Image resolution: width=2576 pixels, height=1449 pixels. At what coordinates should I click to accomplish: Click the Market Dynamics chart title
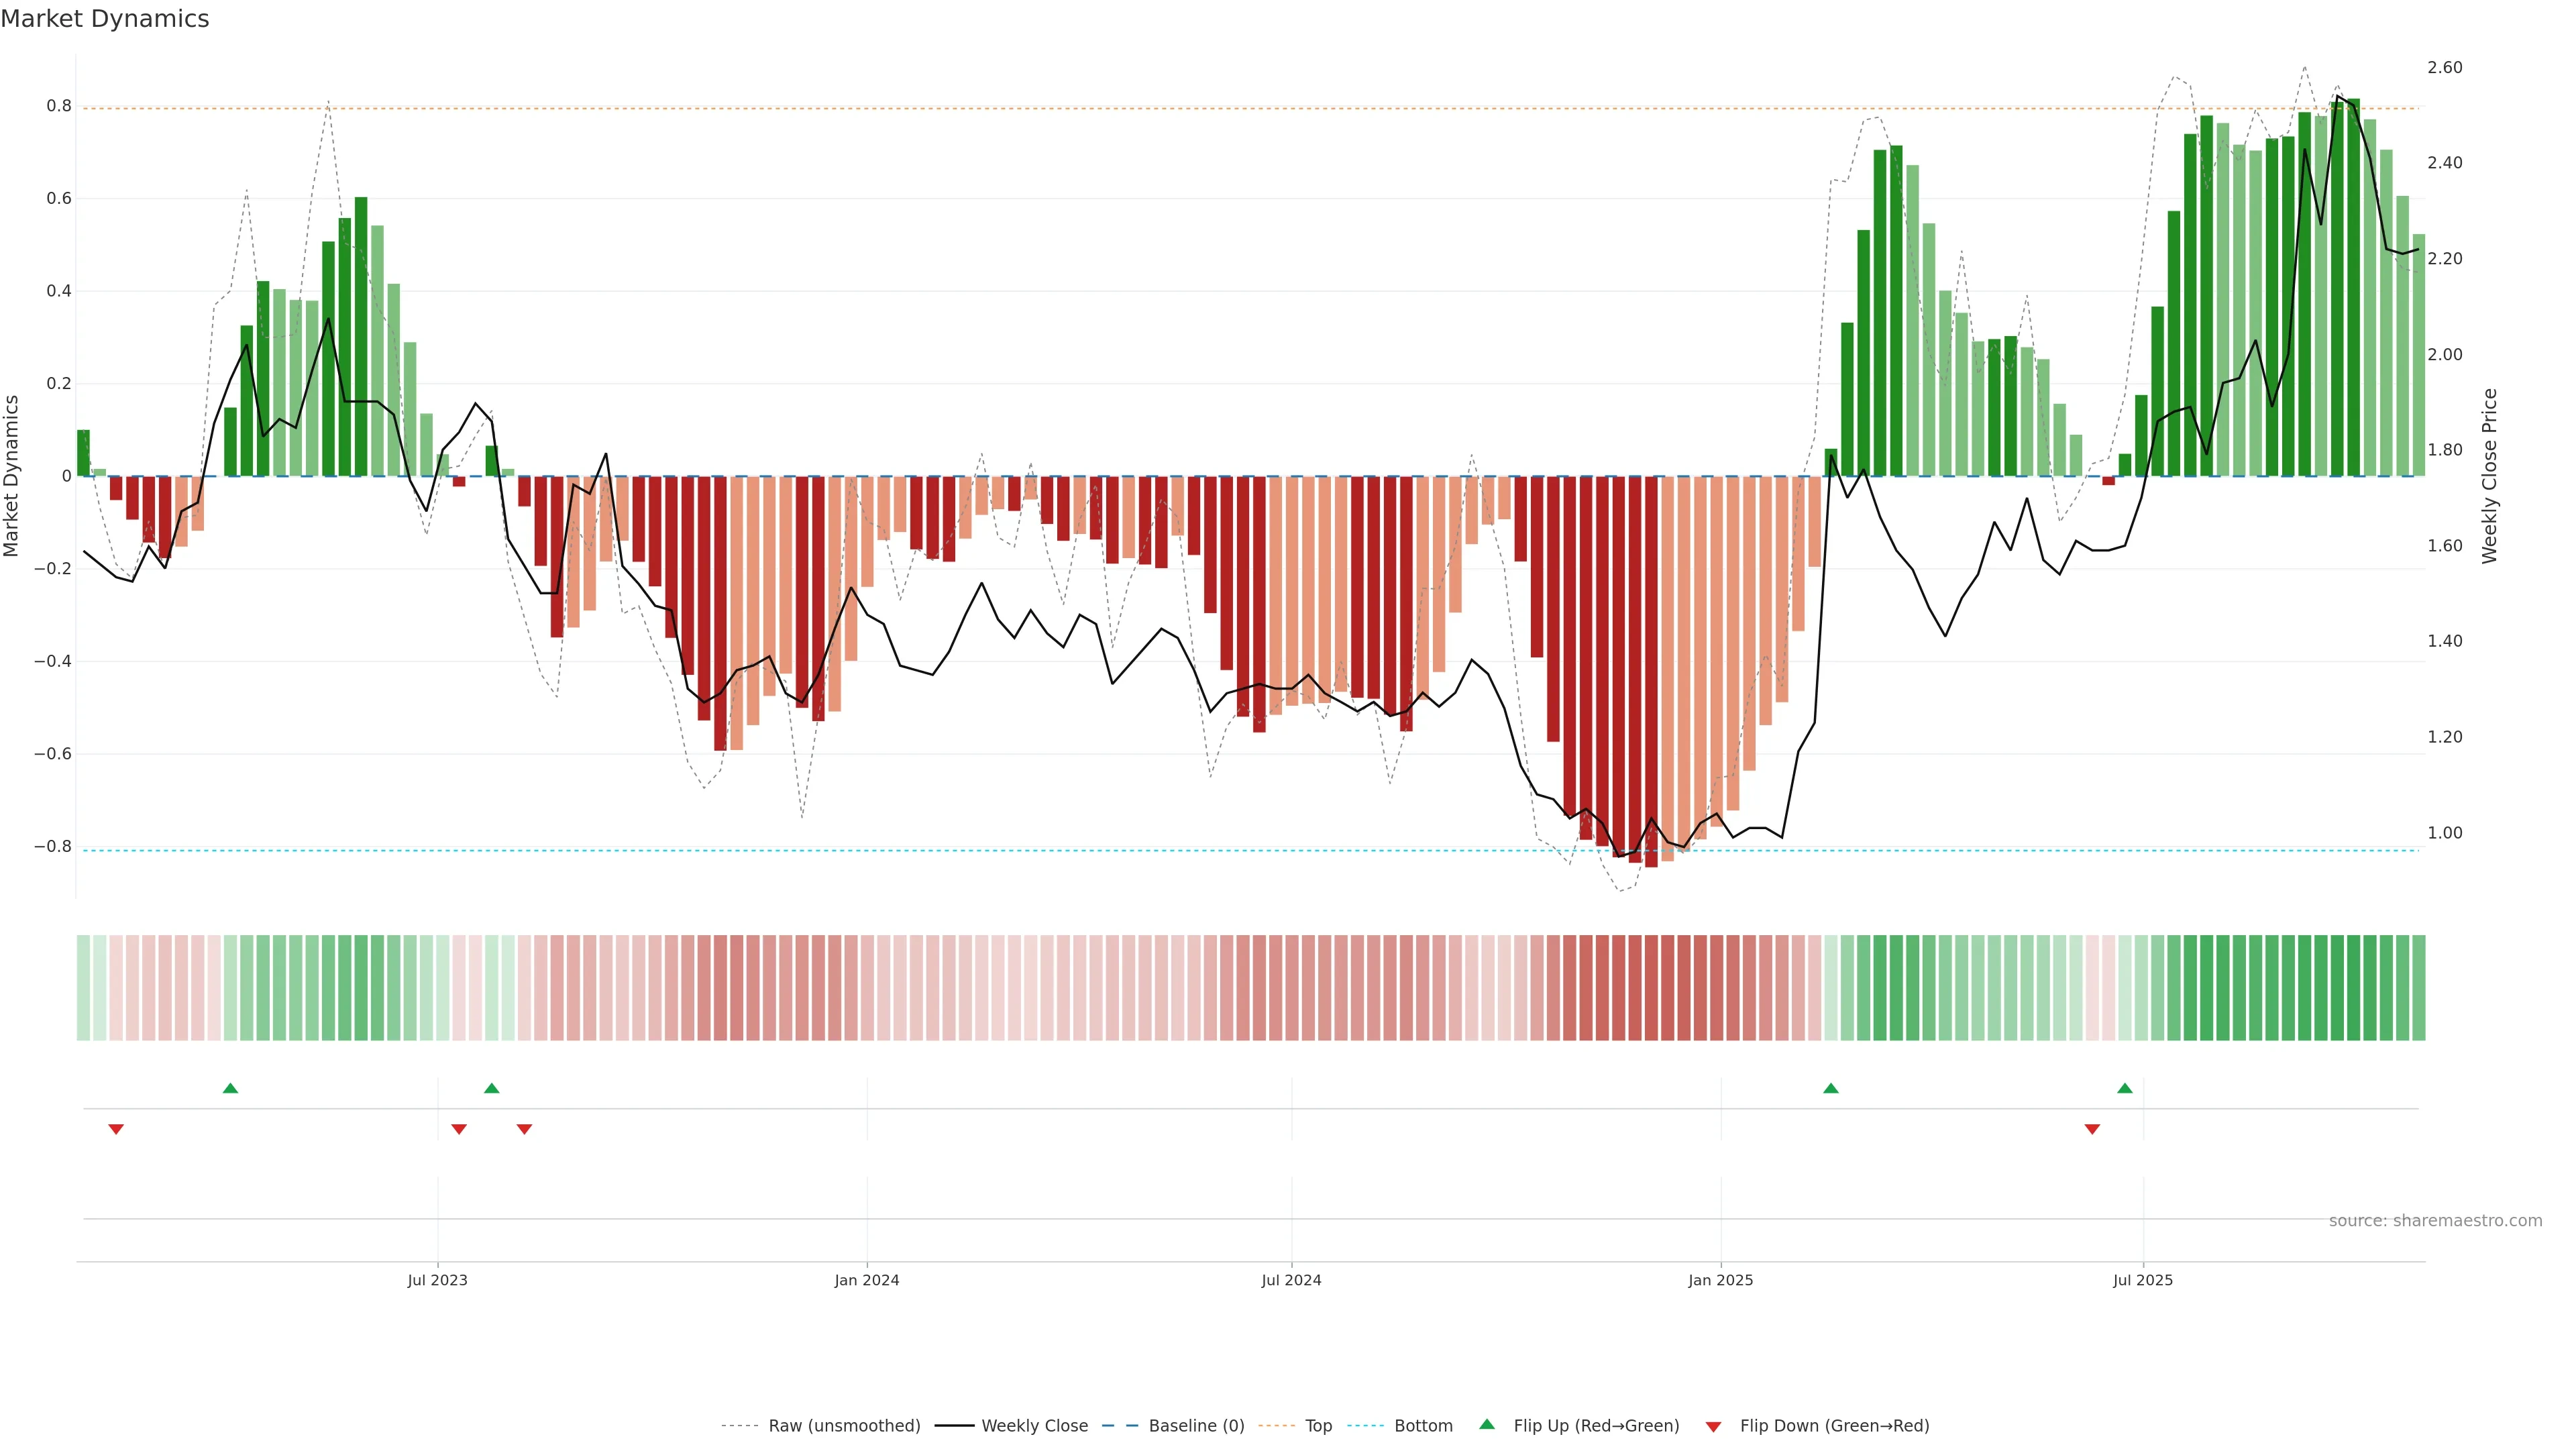tap(105, 19)
